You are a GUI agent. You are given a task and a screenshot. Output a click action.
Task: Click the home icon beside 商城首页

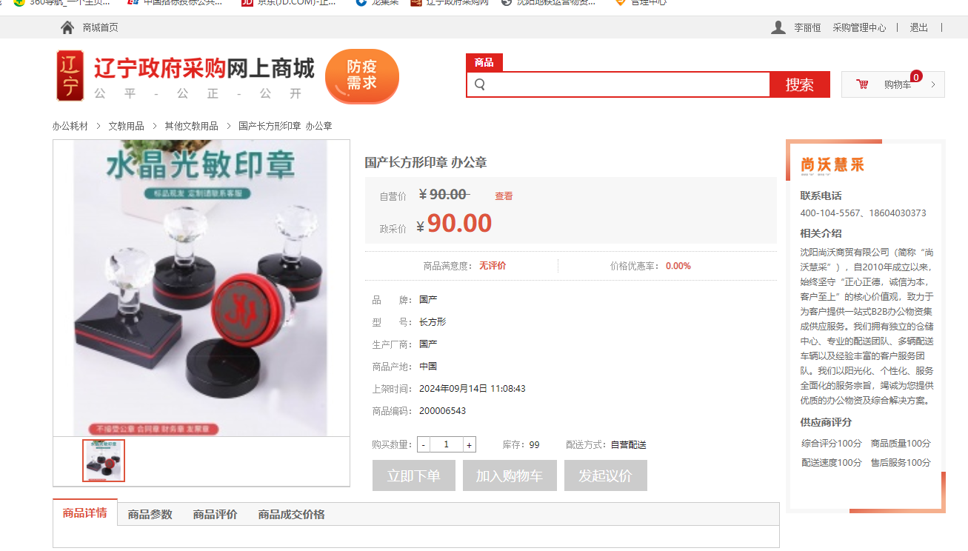(67, 27)
